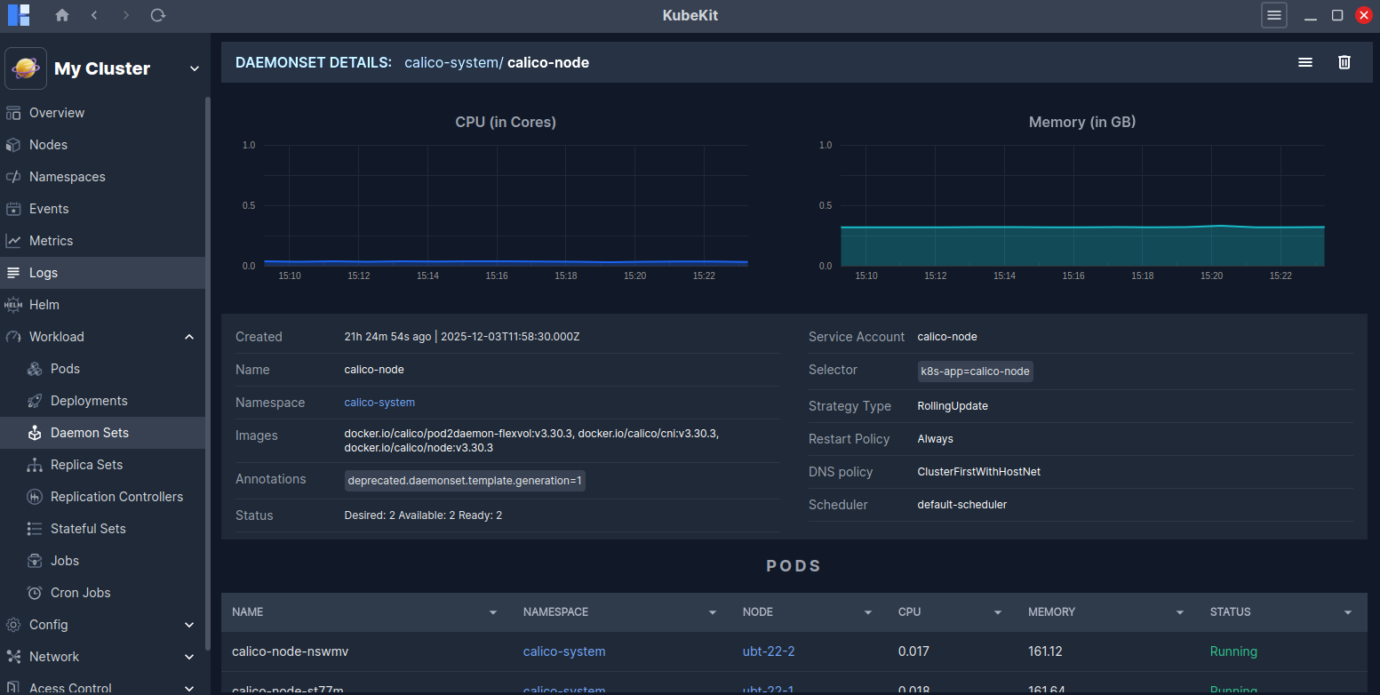The image size is (1380, 695).
Task: Expand the Network section
Action: 188,657
